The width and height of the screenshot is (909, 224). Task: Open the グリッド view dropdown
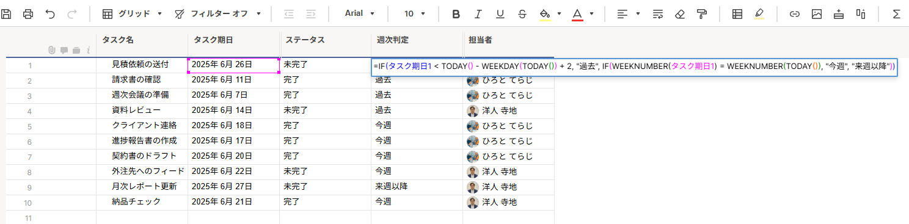coord(132,13)
